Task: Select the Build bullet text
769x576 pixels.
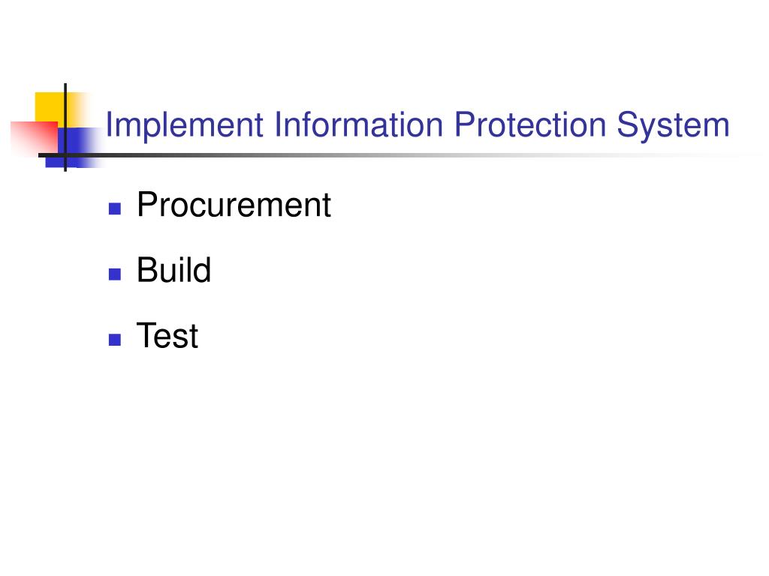Action: (x=173, y=270)
